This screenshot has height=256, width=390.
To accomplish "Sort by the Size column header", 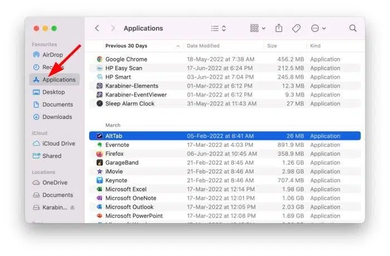I will click(272, 46).
